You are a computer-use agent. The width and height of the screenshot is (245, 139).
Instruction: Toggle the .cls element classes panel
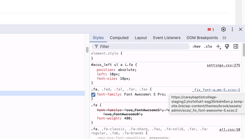(x=208, y=46)
